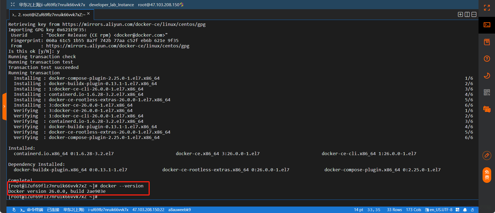Change the '14 pt' font size setting

click(x=359, y=210)
